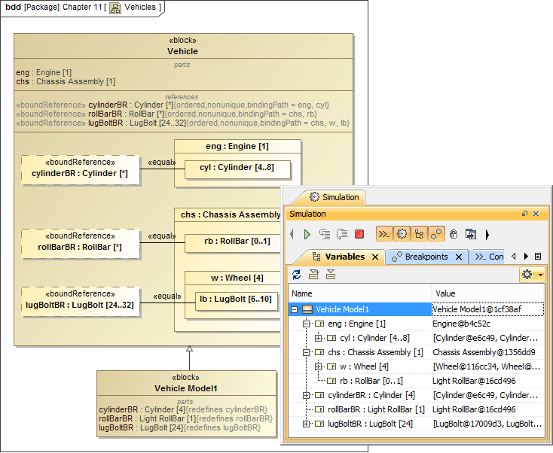Open the Variables options gear dropdown
The height and width of the screenshot is (453, 553).
click(532, 275)
